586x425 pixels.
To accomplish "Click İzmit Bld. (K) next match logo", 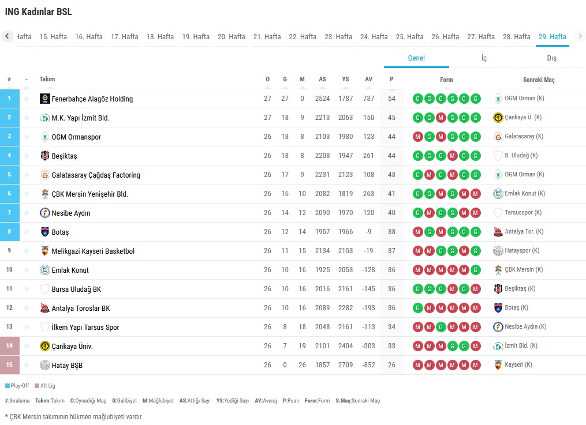I will [x=498, y=346].
